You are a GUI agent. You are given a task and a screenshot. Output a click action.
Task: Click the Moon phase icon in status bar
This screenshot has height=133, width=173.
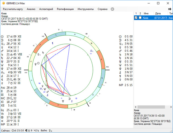coord(26,130)
